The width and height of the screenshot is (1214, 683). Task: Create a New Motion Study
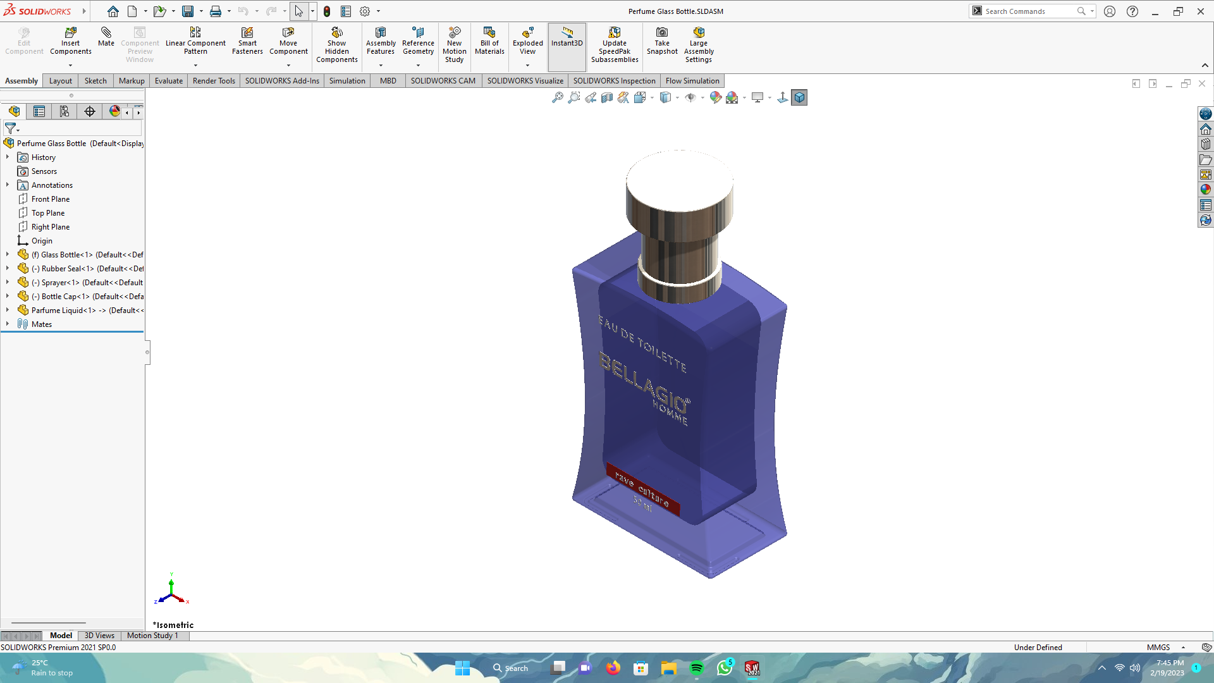tap(454, 45)
